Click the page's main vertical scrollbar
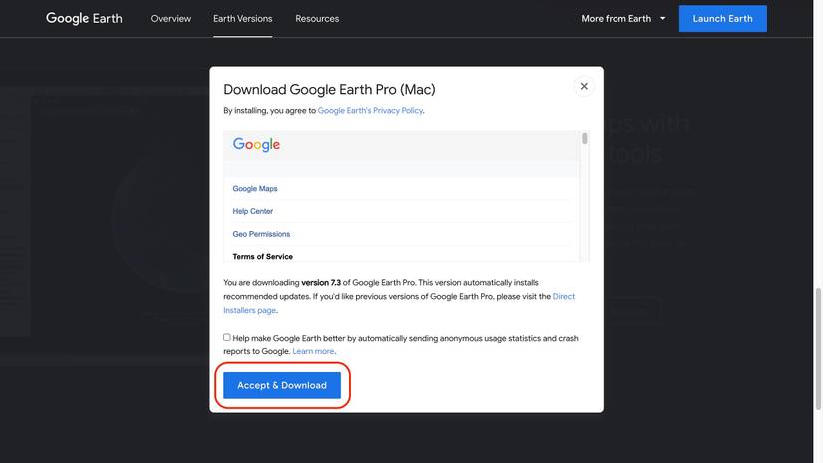Screen dimensions: 823x463 [818, 348]
